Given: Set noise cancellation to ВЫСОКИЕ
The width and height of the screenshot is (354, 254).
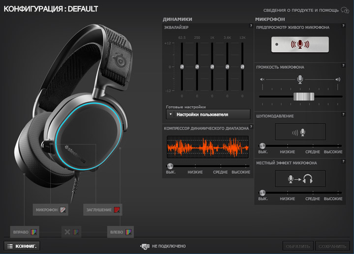Looking at the screenshot, I should [333, 152].
